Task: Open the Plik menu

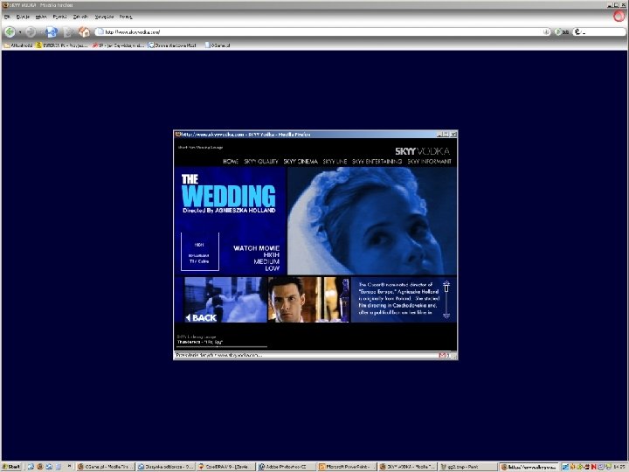Action: (7, 17)
